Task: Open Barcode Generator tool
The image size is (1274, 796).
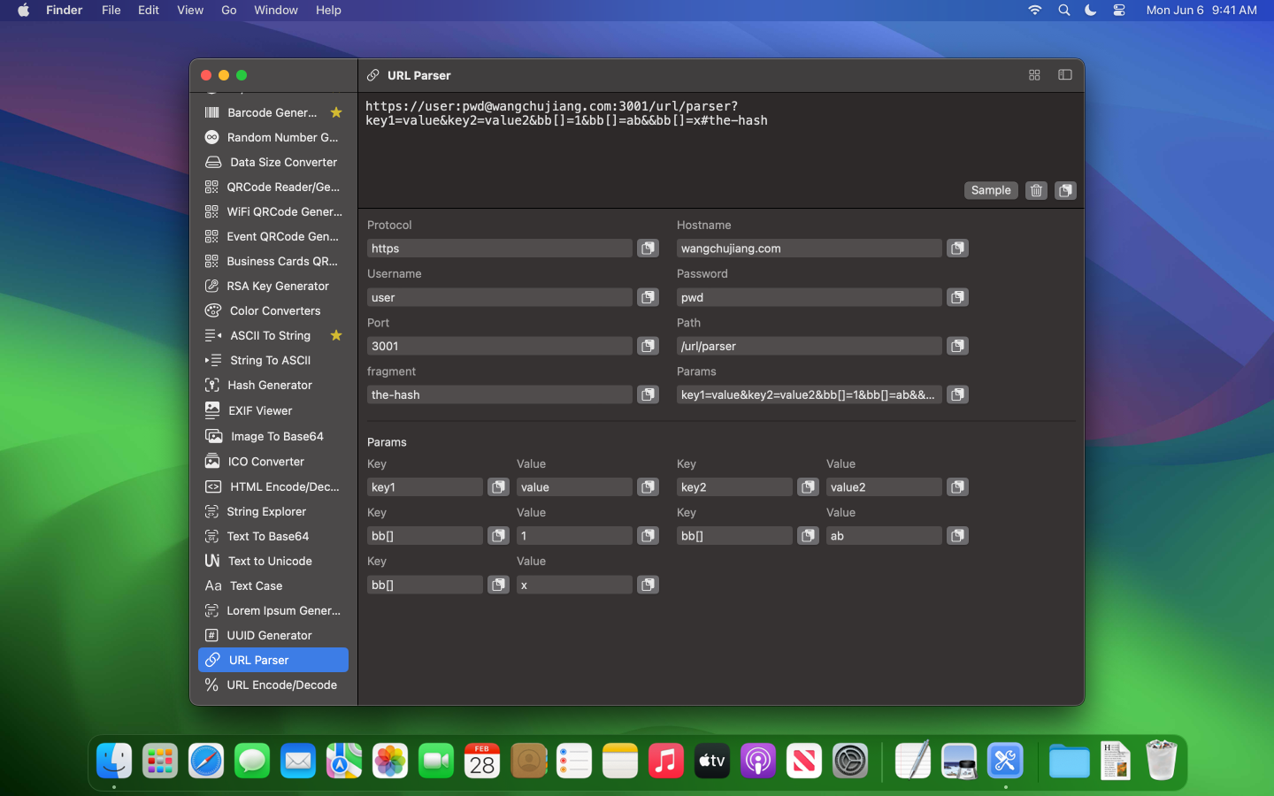Action: click(x=273, y=112)
